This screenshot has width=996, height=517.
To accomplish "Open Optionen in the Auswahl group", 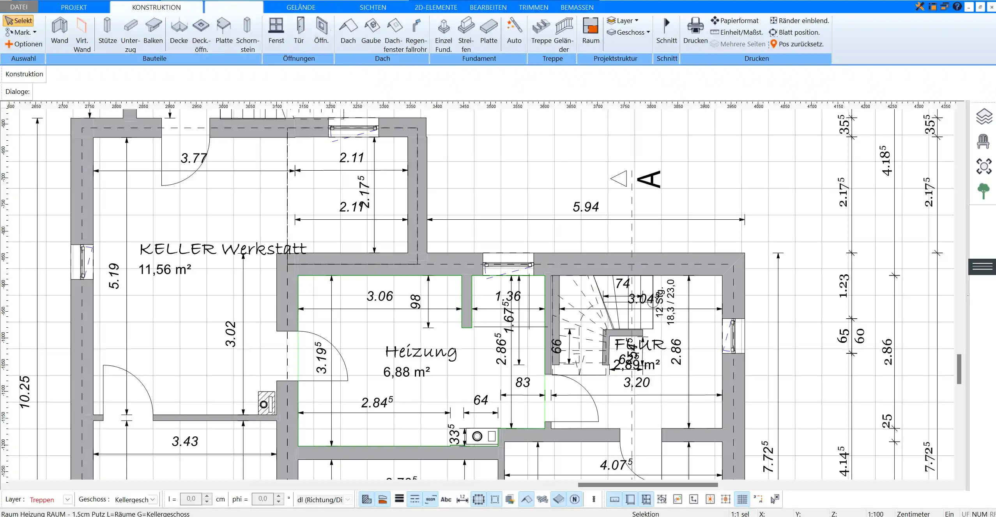I will click(x=23, y=44).
